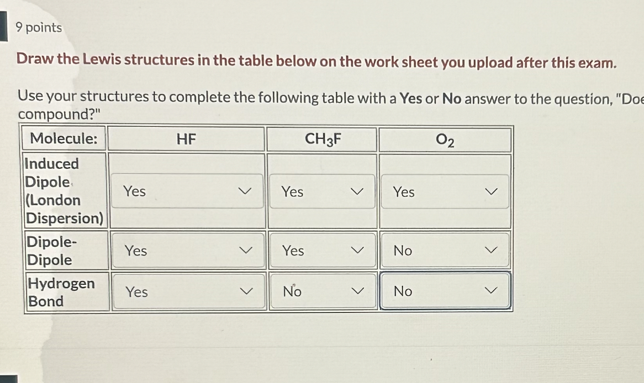Click the chevron in the O2 No selector
This screenshot has height=383, width=644.
[490, 250]
